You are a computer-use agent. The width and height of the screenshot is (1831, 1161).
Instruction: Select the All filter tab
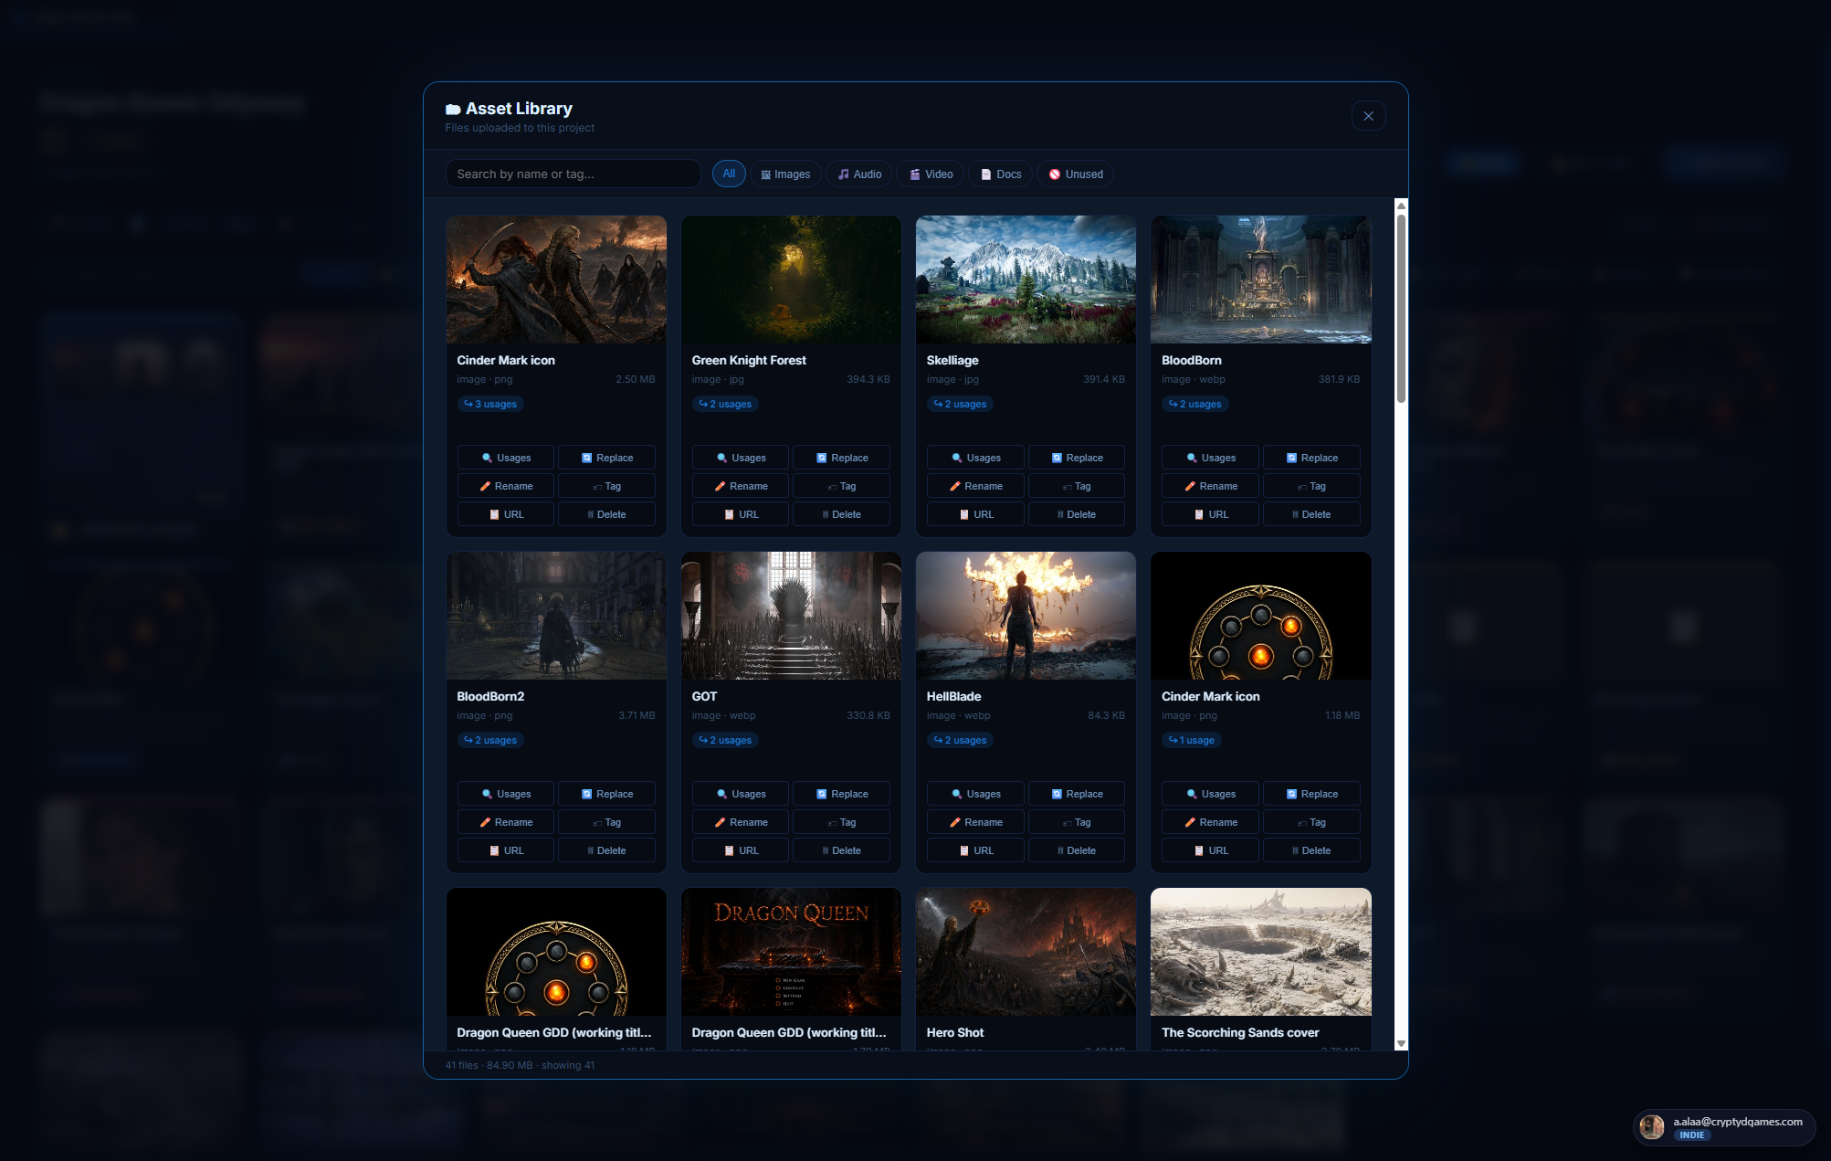(x=729, y=174)
